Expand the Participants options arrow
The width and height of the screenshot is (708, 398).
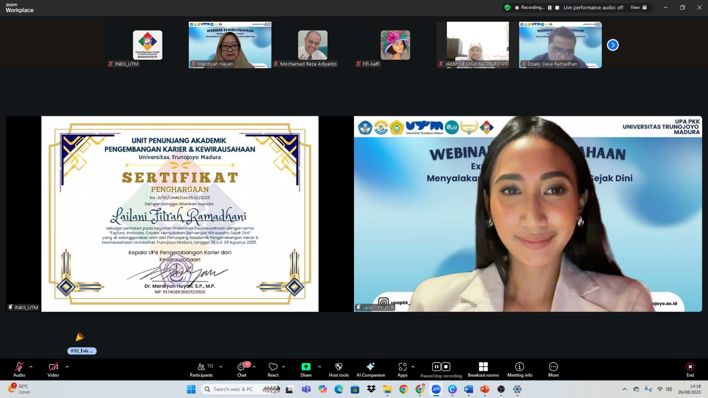point(221,367)
